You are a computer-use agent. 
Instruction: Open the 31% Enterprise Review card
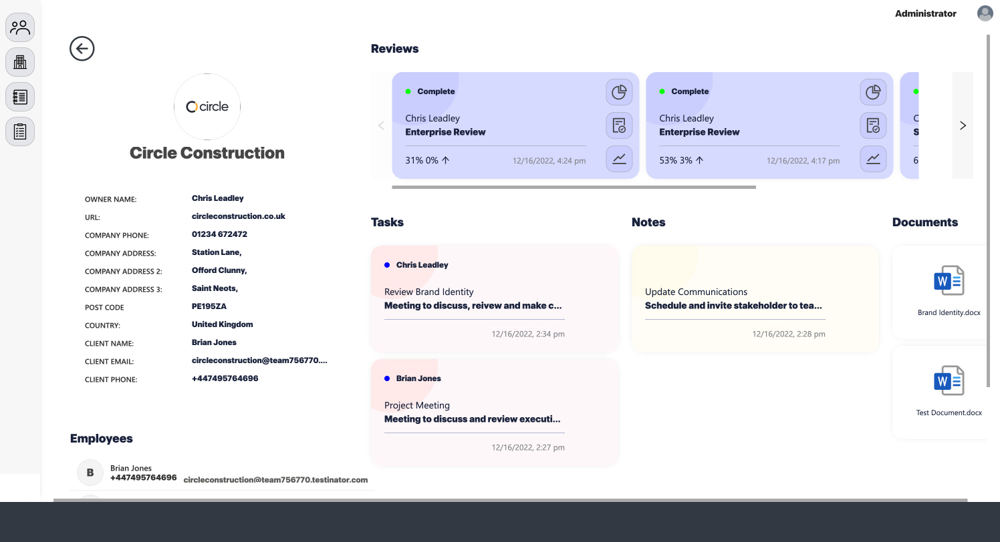click(x=515, y=125)
